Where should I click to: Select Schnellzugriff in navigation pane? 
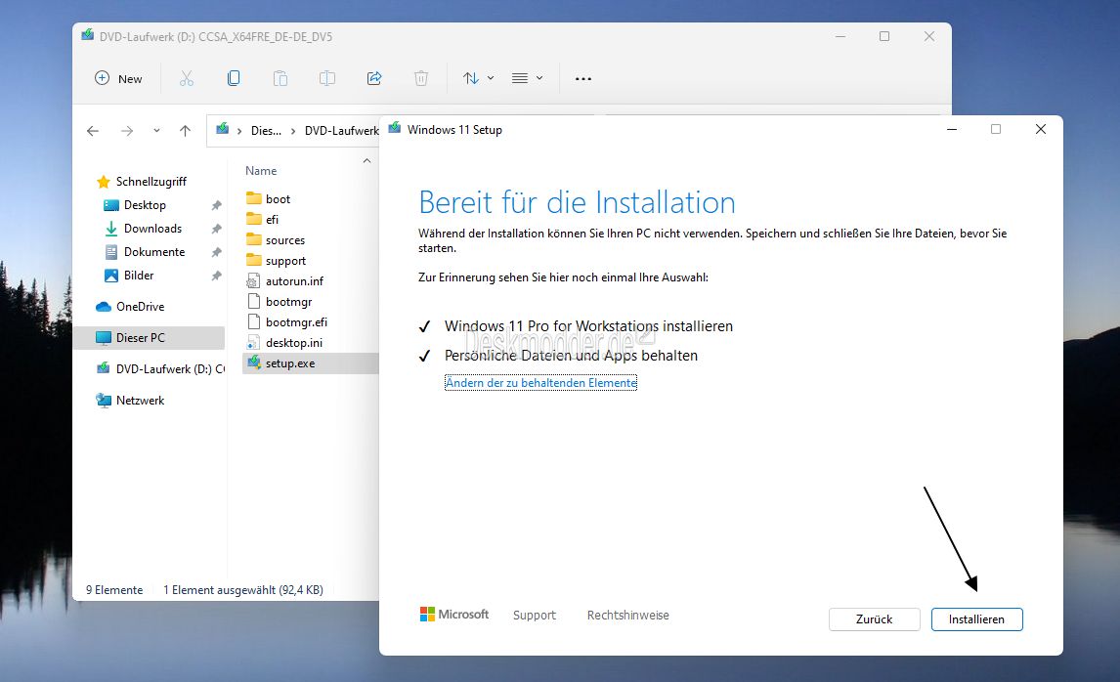click(151, 182)
